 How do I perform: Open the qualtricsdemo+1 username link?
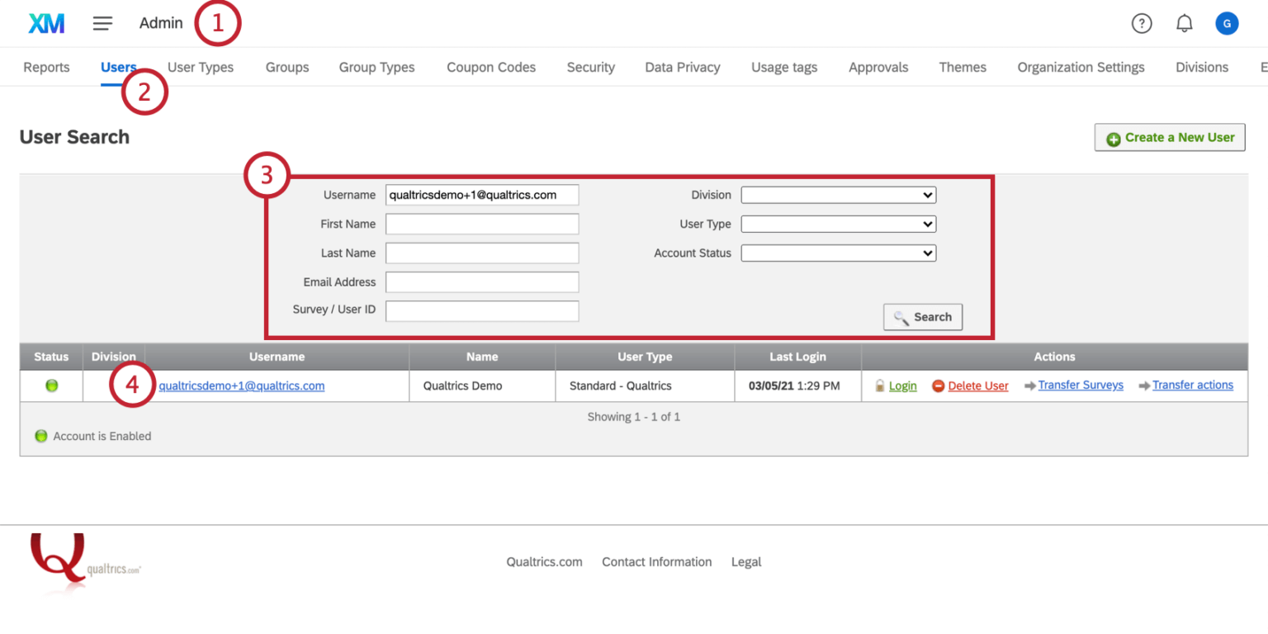point(240,386)
